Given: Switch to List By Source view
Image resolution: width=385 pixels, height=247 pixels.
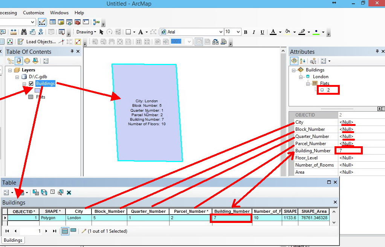Looking at the screenshot, I should click(x=19, y=61).
